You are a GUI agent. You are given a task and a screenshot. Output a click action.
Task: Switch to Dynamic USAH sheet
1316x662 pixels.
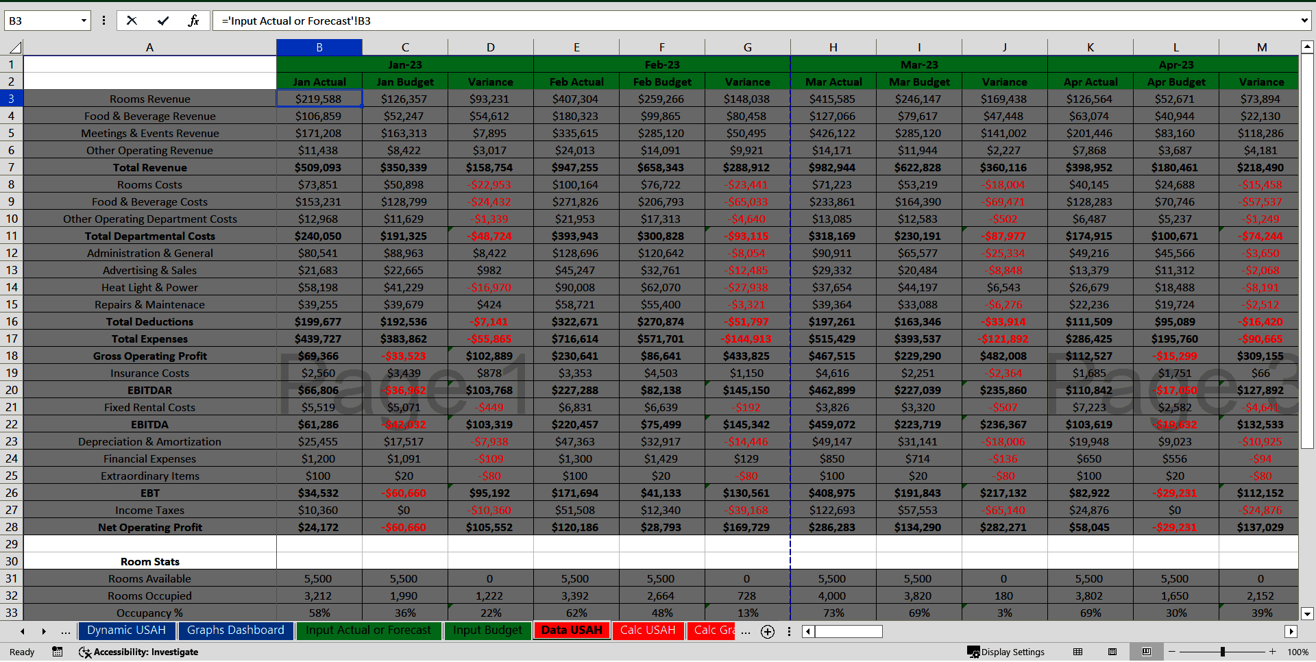pyautogui.click(x=127, y=630)
